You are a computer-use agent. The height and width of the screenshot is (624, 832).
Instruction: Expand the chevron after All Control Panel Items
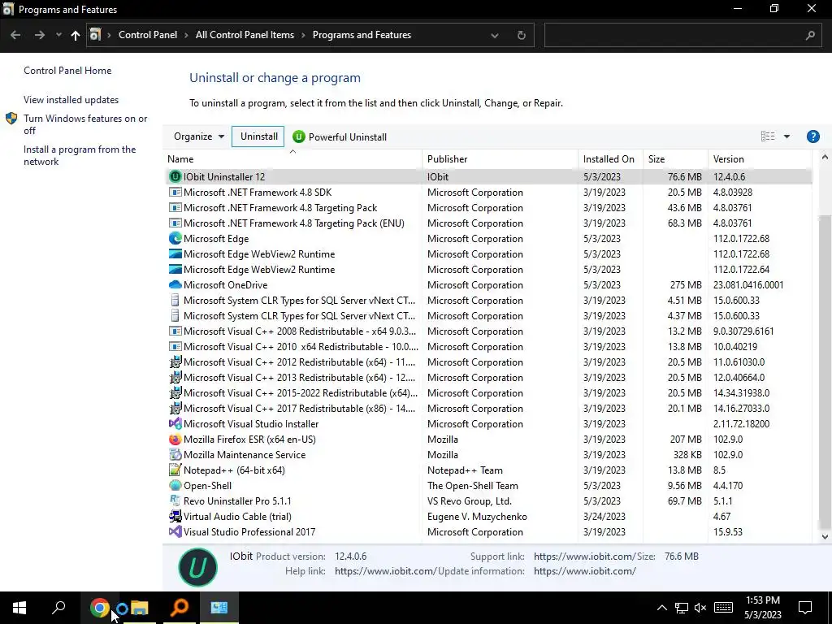click(304, 35)
